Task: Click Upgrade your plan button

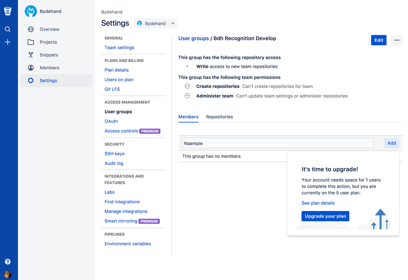Action: tap(325, 216)
